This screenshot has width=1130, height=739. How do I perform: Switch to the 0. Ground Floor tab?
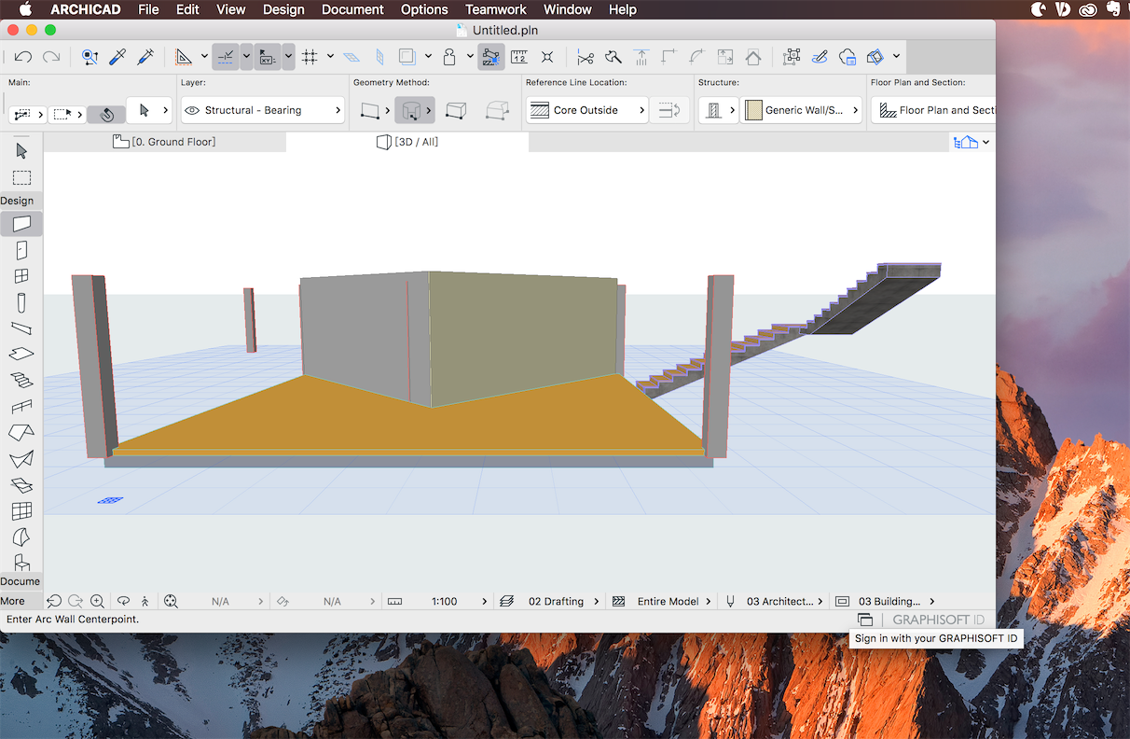(164, 142)
